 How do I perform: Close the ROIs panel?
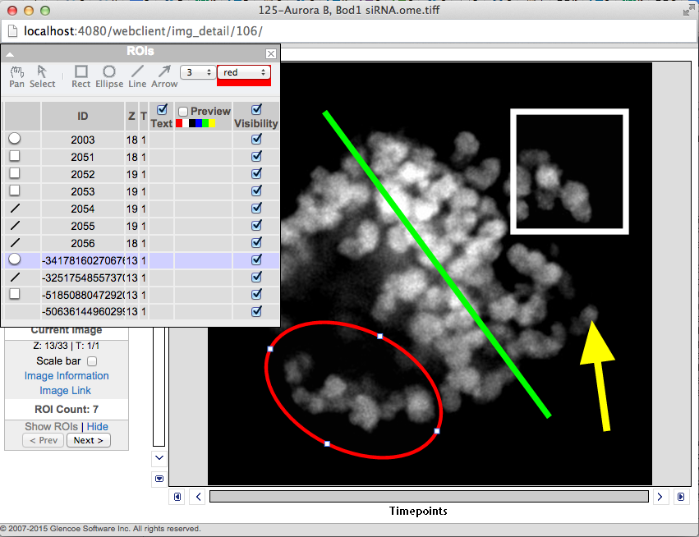coord(271,53)
